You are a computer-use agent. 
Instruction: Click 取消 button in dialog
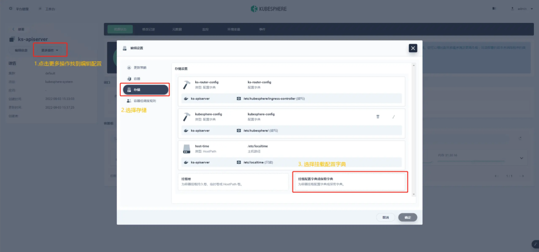click(386, 217)
